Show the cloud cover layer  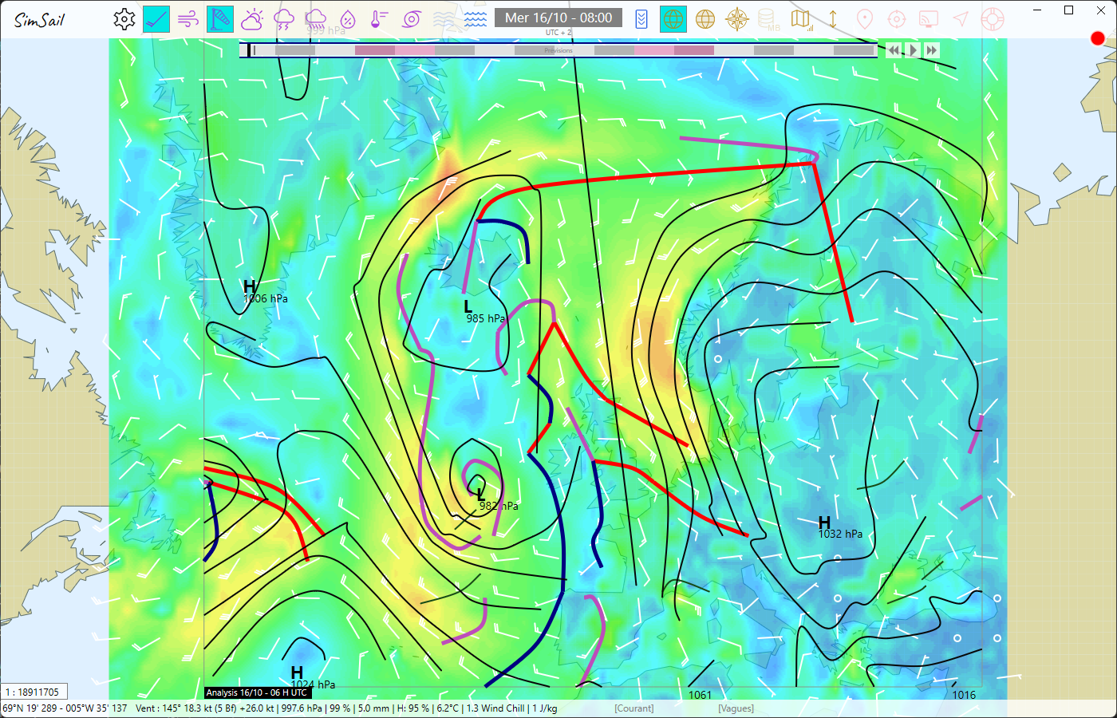point(252,19)
